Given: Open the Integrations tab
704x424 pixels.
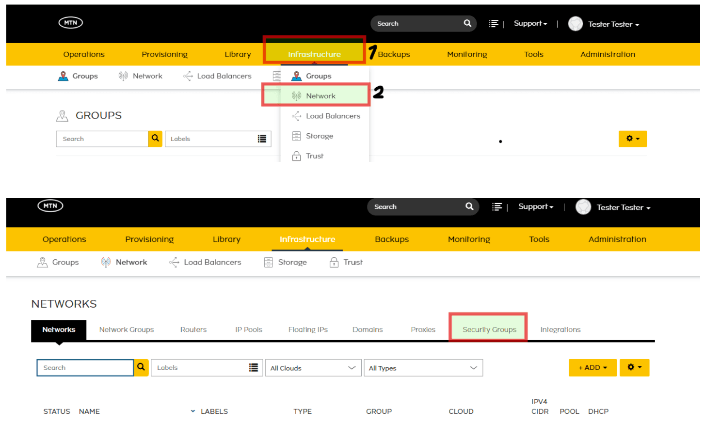Looking at the screenshot, I should coord(560,330).
